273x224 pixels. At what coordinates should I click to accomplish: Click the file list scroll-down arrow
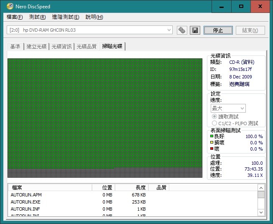click(x=261, y=212)
